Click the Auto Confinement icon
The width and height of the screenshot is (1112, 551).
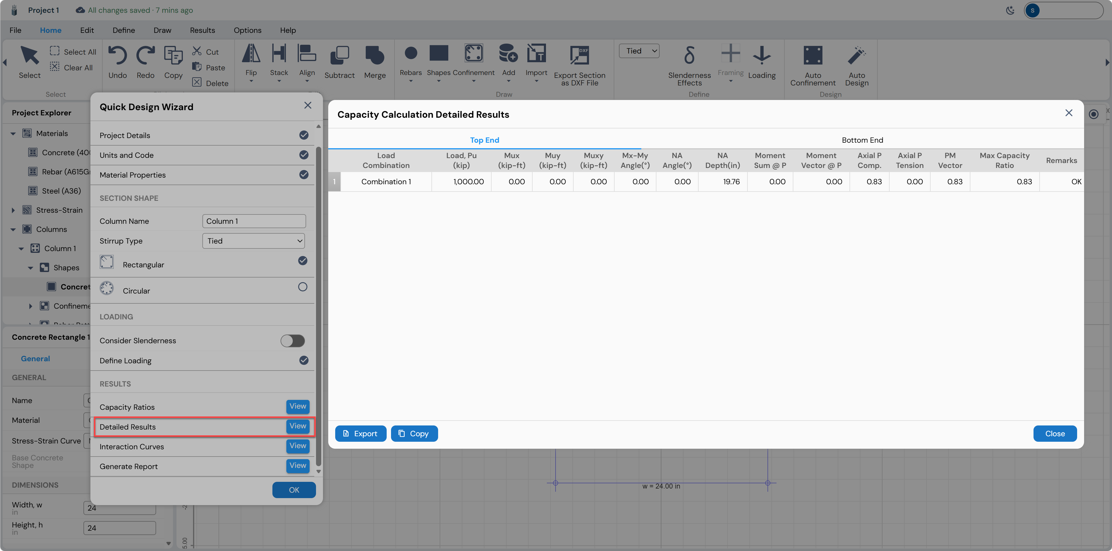813,56
